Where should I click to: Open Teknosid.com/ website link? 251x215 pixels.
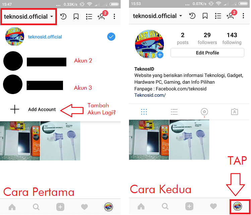[x=150, y=95]
